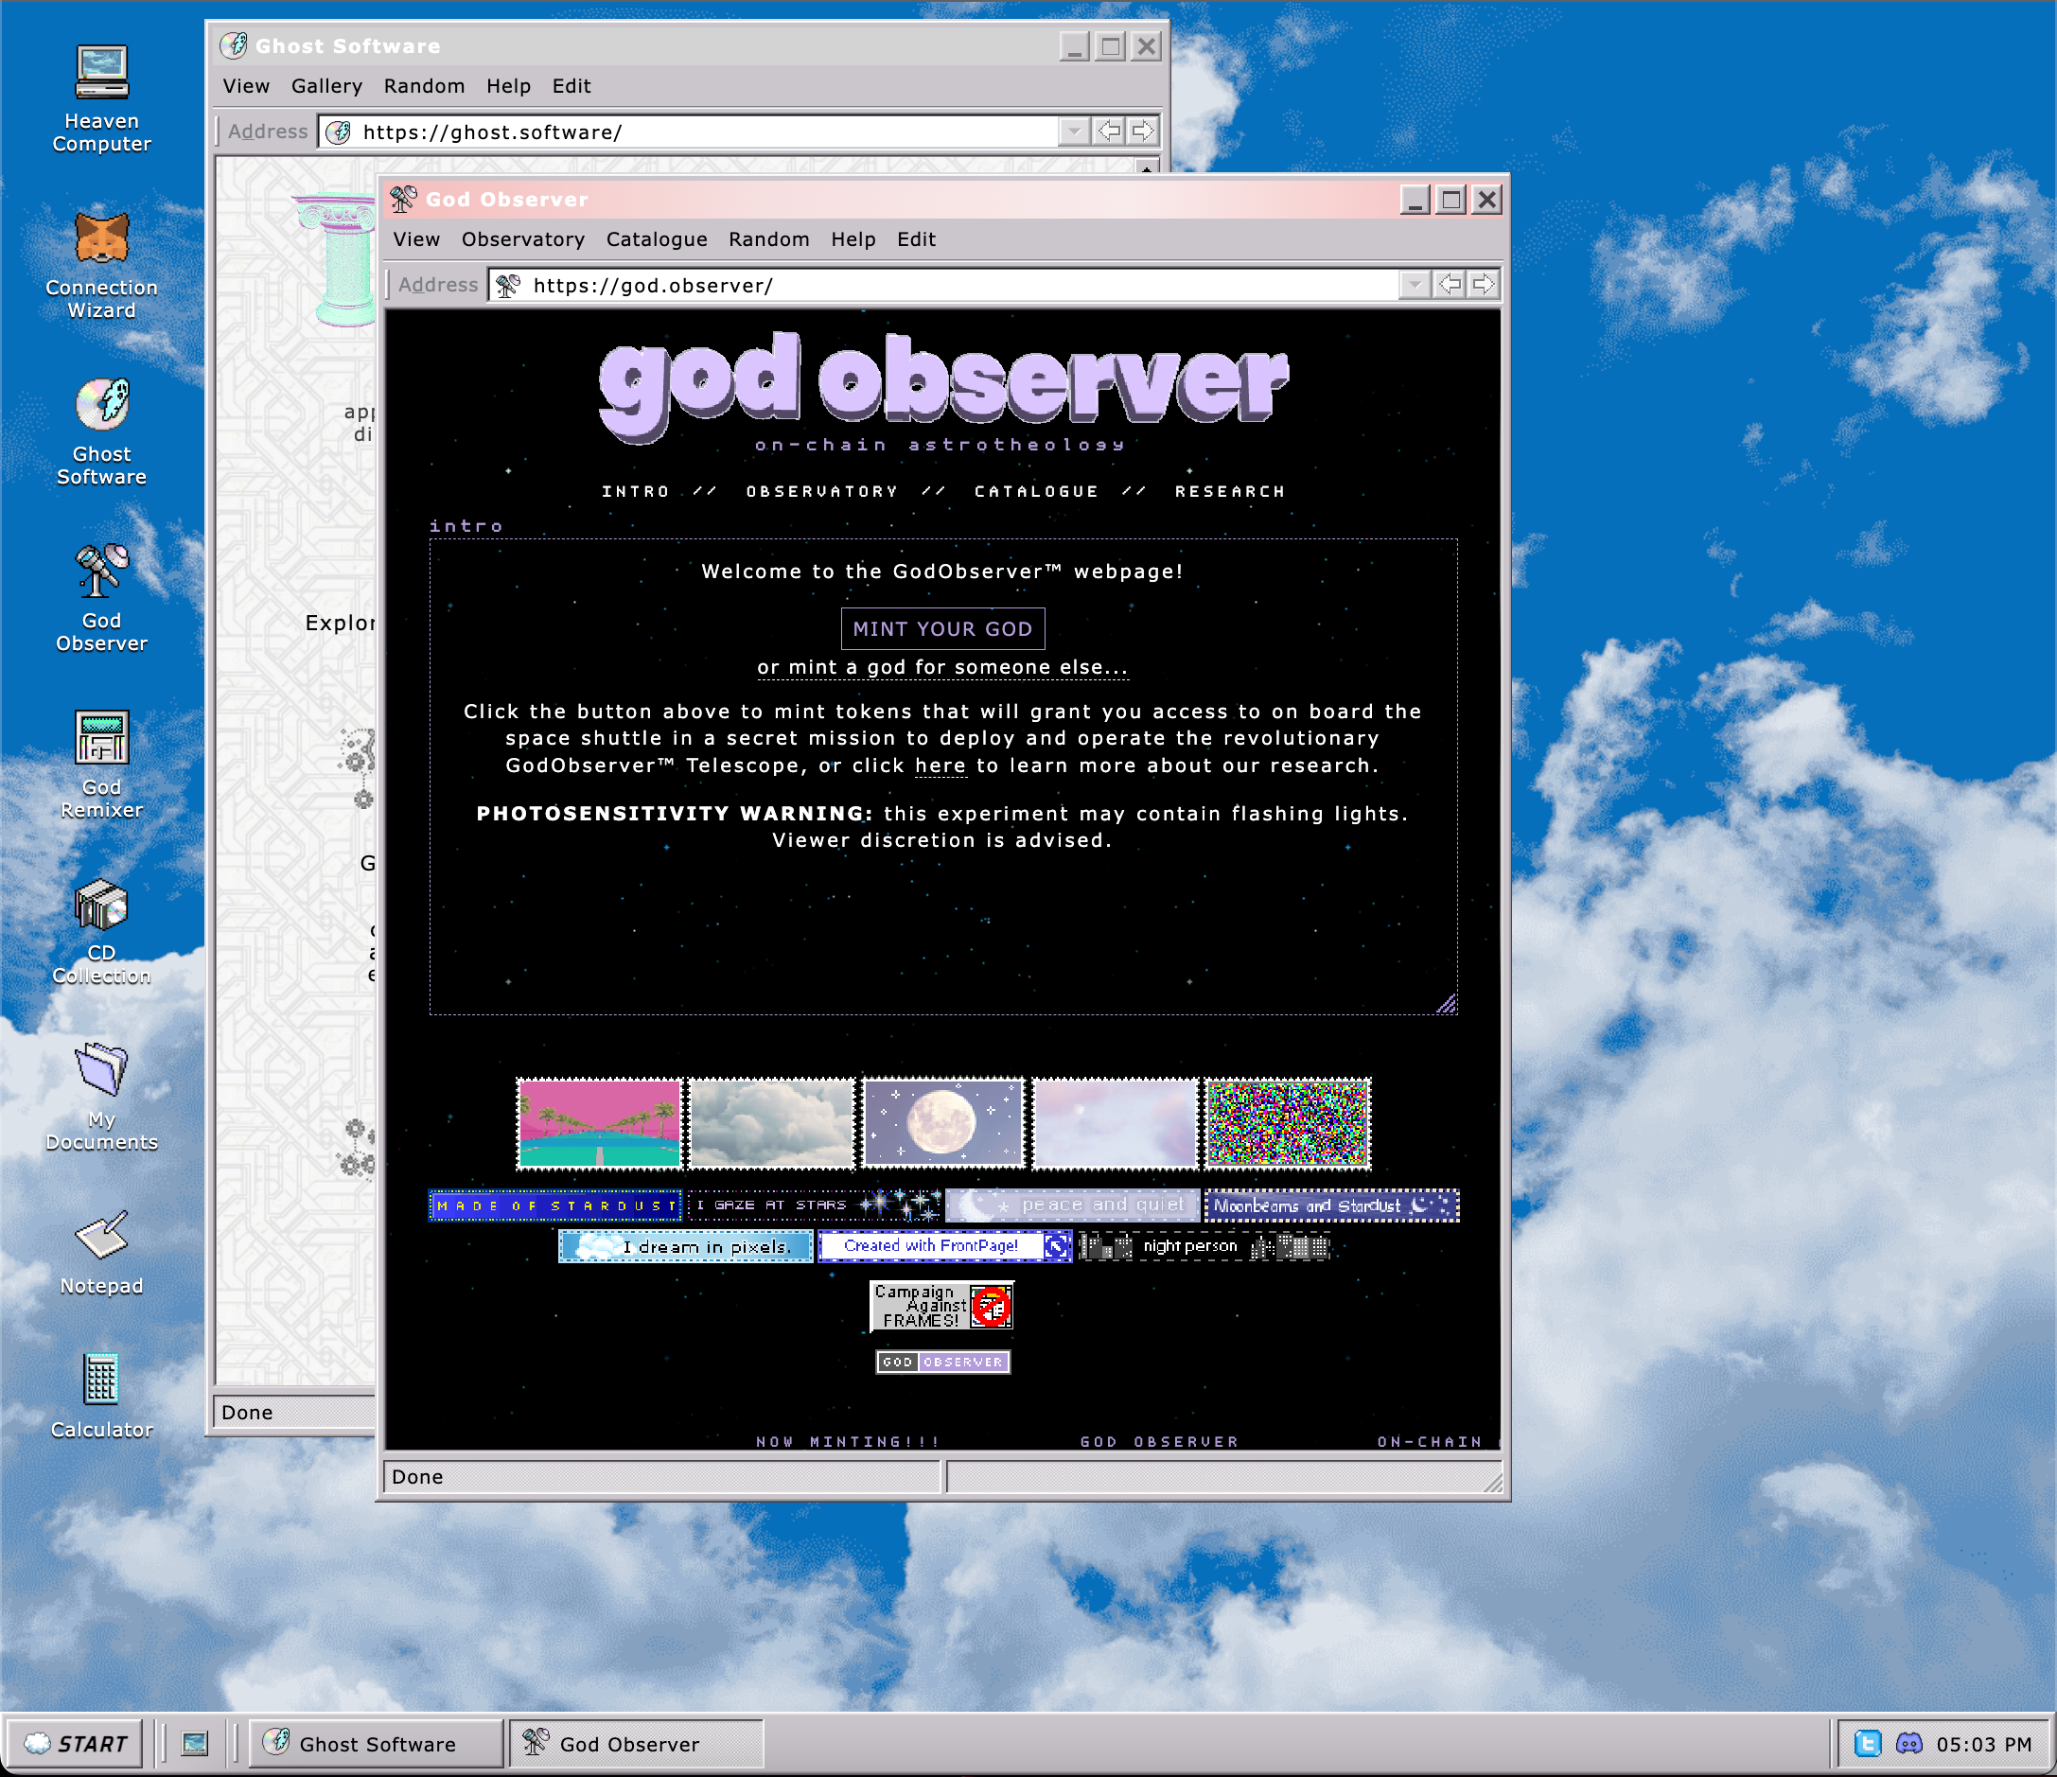Viewport: 2057px width, 1777px height.
Task: Click the back arrow in God Observer address bar
Action: click(x=1450, y=285)
